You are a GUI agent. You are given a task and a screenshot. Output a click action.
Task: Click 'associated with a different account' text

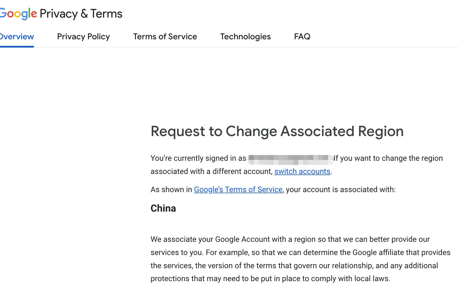pos(211,171)
